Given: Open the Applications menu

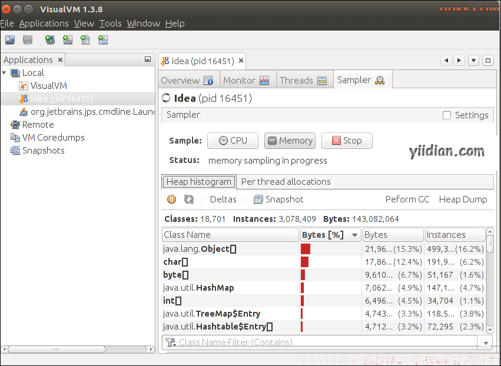Looking at the screenshot, I should click(x=44, y=24).
